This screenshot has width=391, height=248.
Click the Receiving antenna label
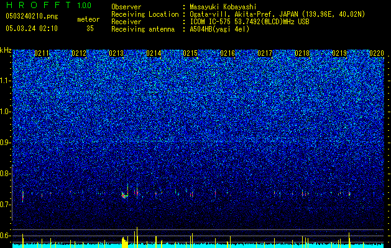coord(143,29)
